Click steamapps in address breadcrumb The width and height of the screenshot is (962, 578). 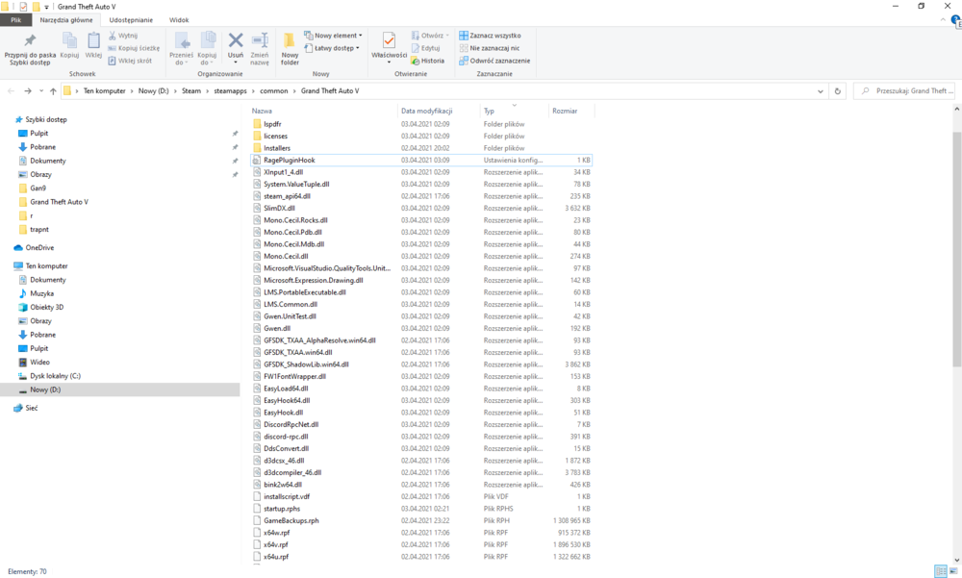[230, 90]
